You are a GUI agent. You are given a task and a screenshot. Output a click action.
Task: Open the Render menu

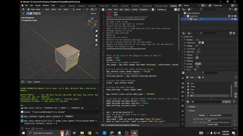pos(38,5)
